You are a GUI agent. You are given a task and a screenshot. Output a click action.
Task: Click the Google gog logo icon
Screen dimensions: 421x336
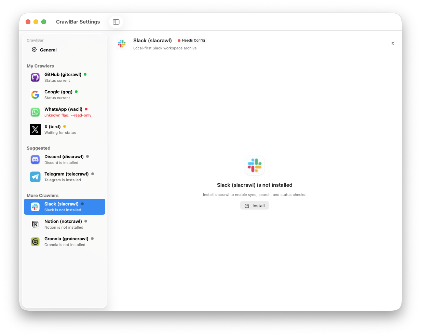tap(35, 95)
